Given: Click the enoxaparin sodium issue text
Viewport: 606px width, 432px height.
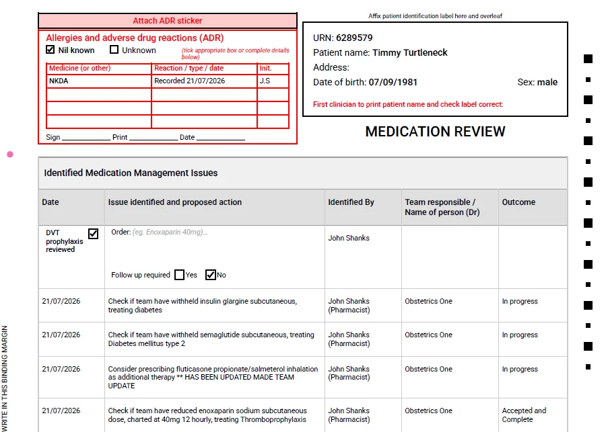Looking at the screenshot, I should (207, 415).
